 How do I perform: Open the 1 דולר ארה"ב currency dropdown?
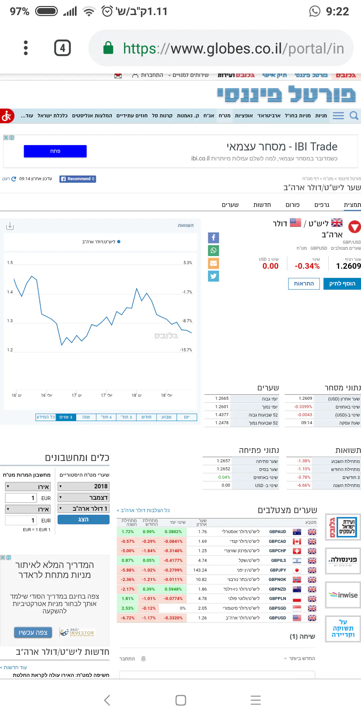(x=84, y=509)
